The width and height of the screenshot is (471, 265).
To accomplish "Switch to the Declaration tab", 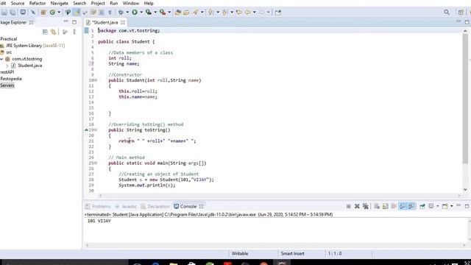I will pyautogui.click(x=155, y=206).
